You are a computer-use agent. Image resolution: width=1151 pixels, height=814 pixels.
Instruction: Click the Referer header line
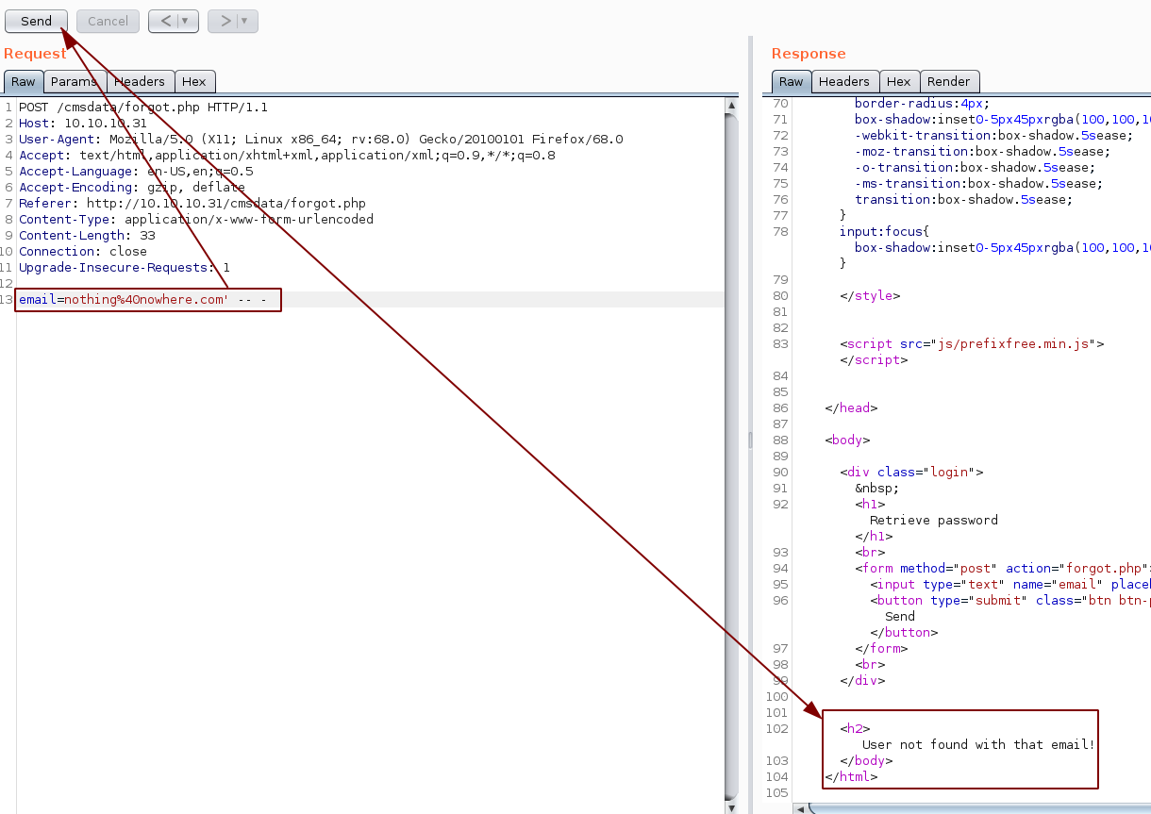[192, 204]
